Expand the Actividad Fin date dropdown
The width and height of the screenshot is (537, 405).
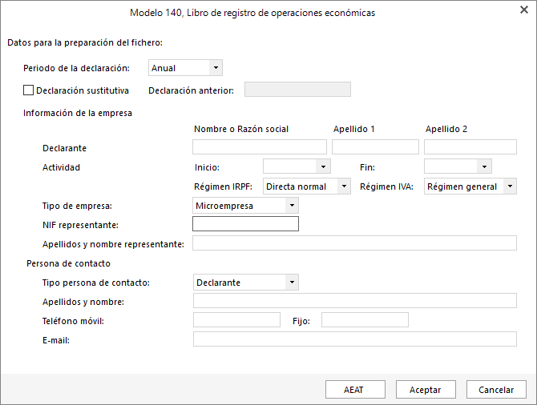(x=458, y=167)
